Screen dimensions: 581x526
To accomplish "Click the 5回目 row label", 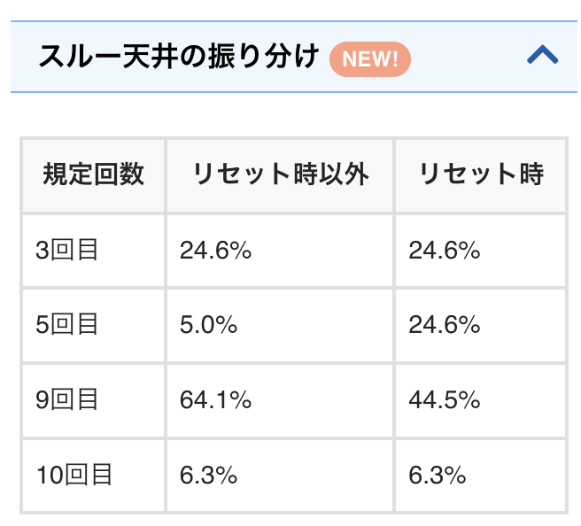I will pyautogui.click(x=67, y=325).
